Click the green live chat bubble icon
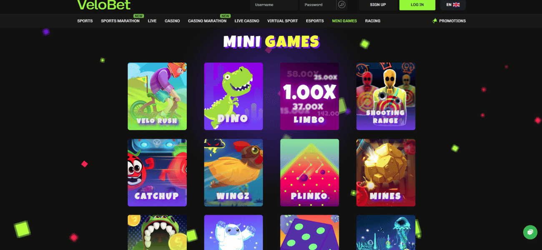 [x=530, y=232]
